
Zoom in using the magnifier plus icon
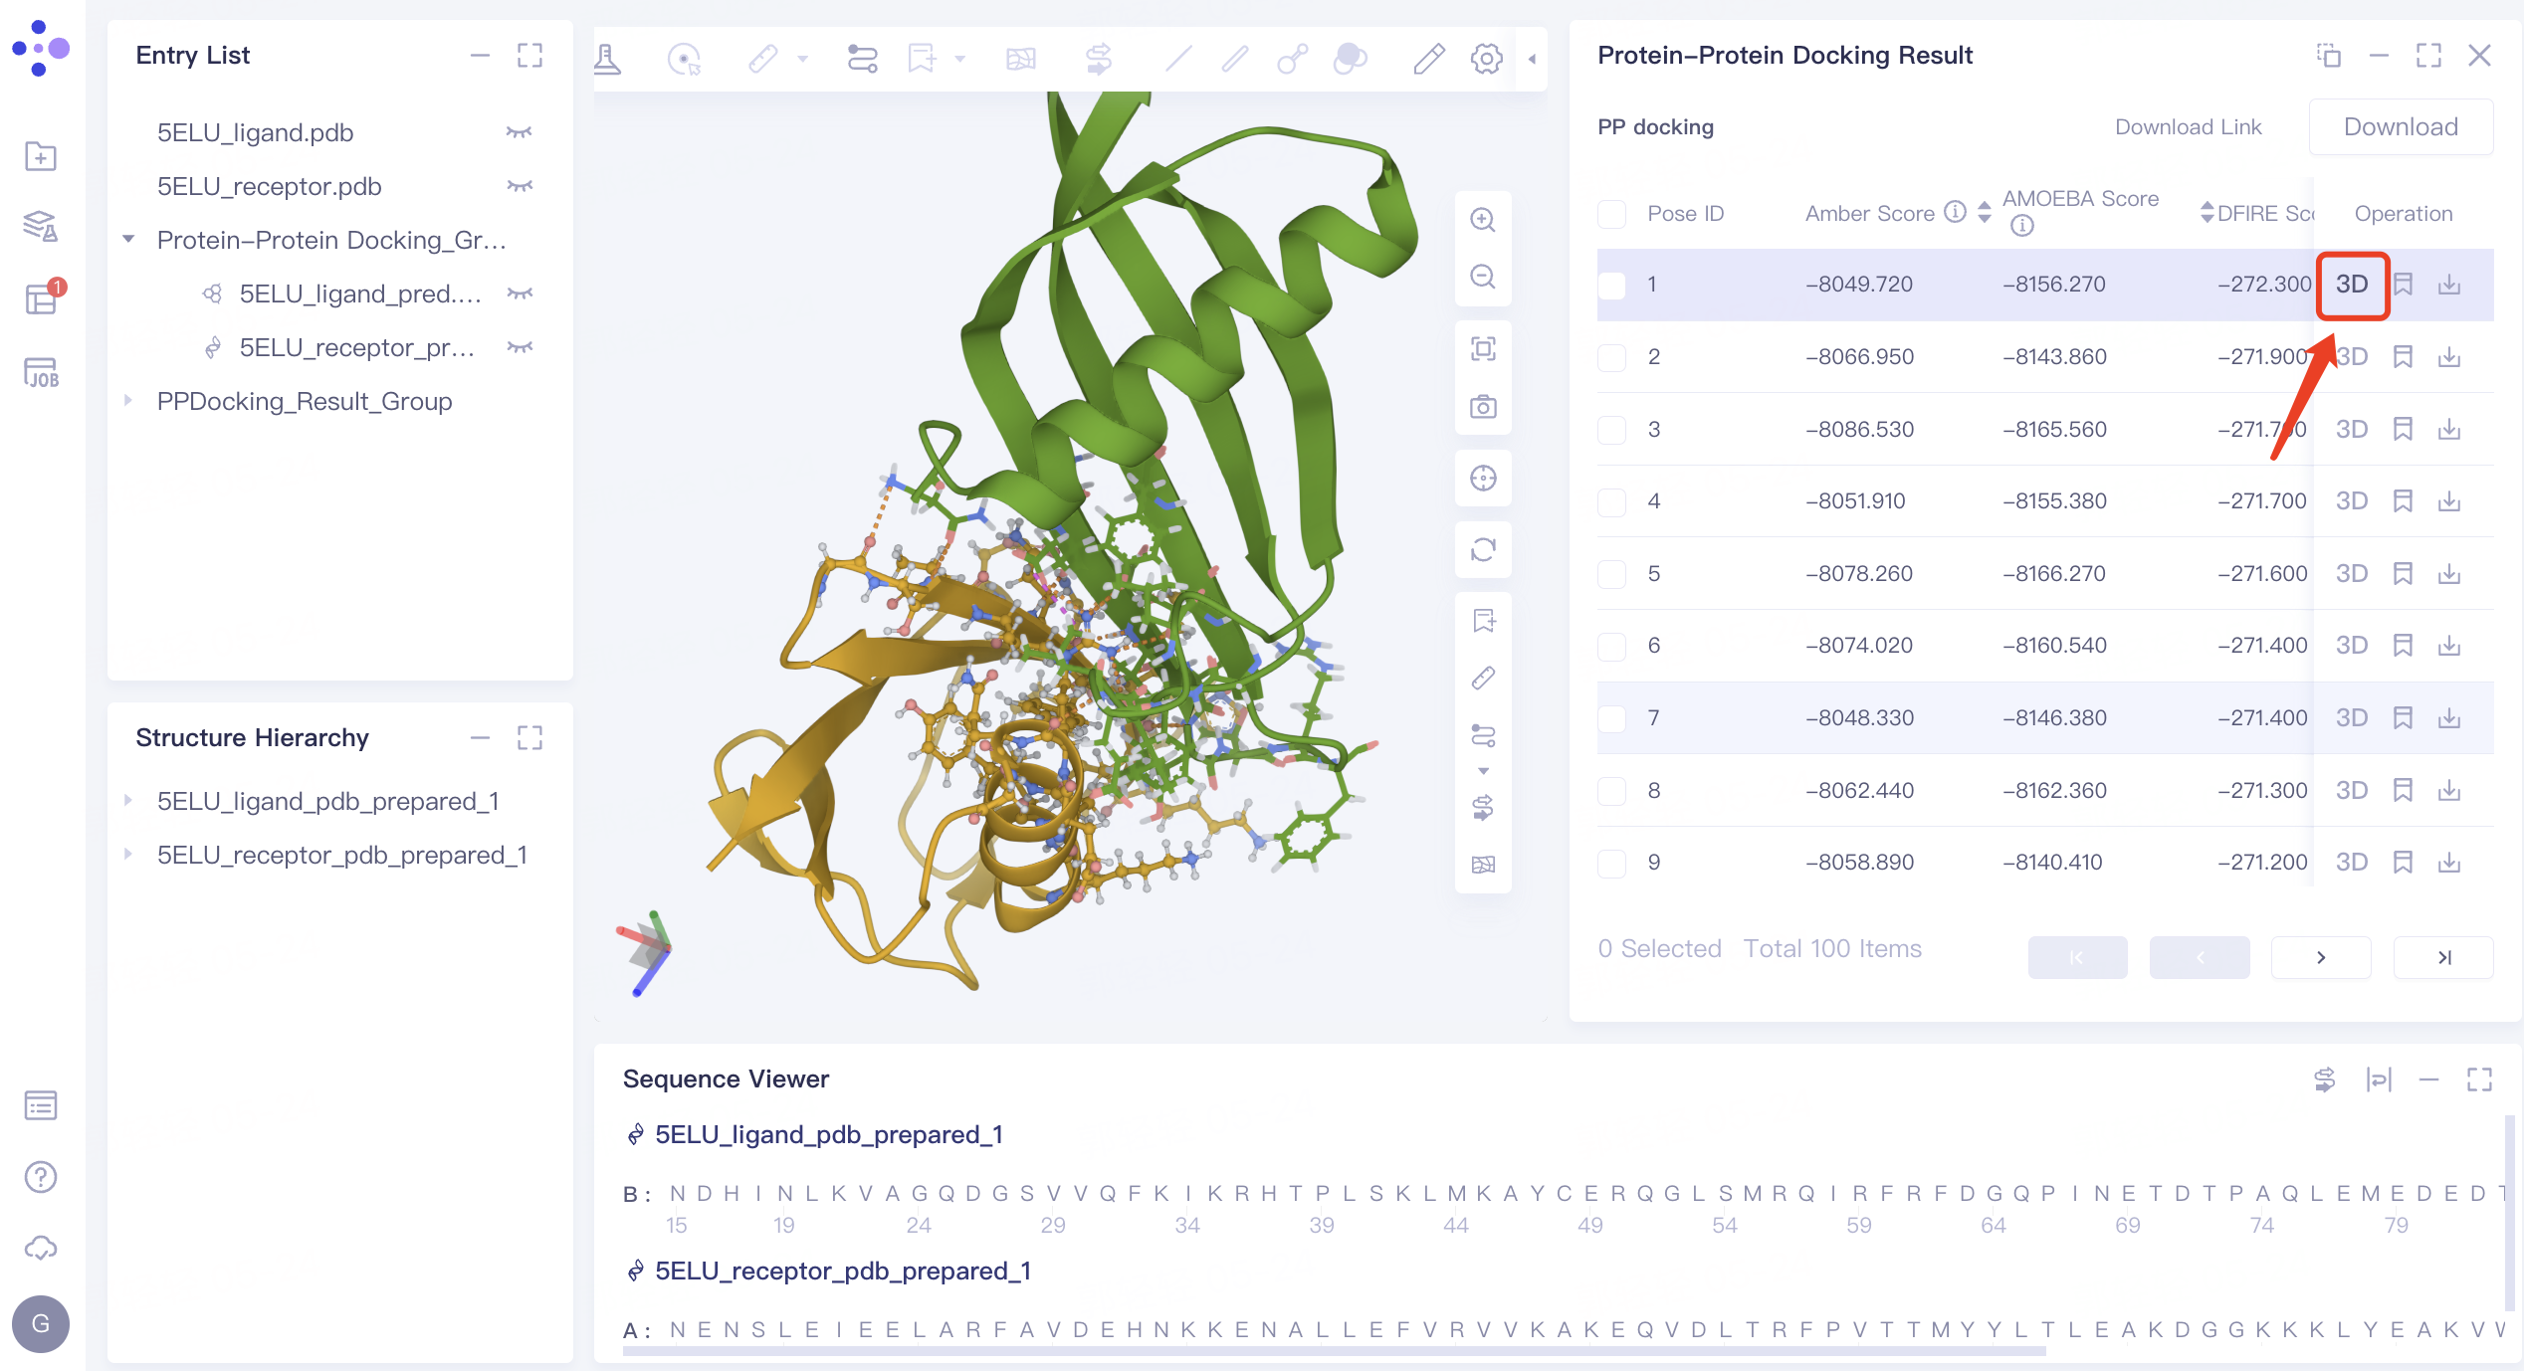(1483, 219)
